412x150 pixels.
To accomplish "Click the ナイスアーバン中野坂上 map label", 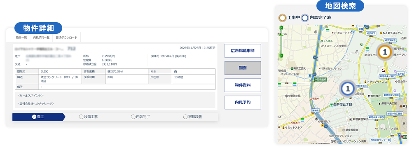I will point(335,46).
